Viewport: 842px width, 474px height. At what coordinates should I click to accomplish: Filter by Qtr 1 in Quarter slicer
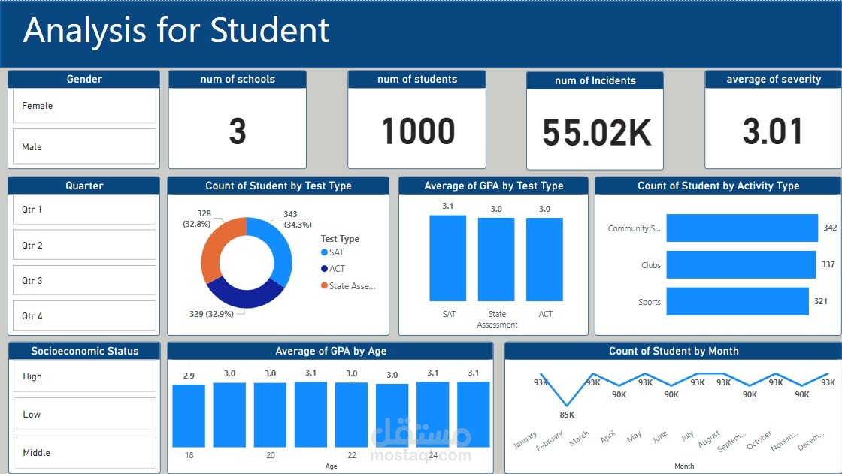click(84, 210)
